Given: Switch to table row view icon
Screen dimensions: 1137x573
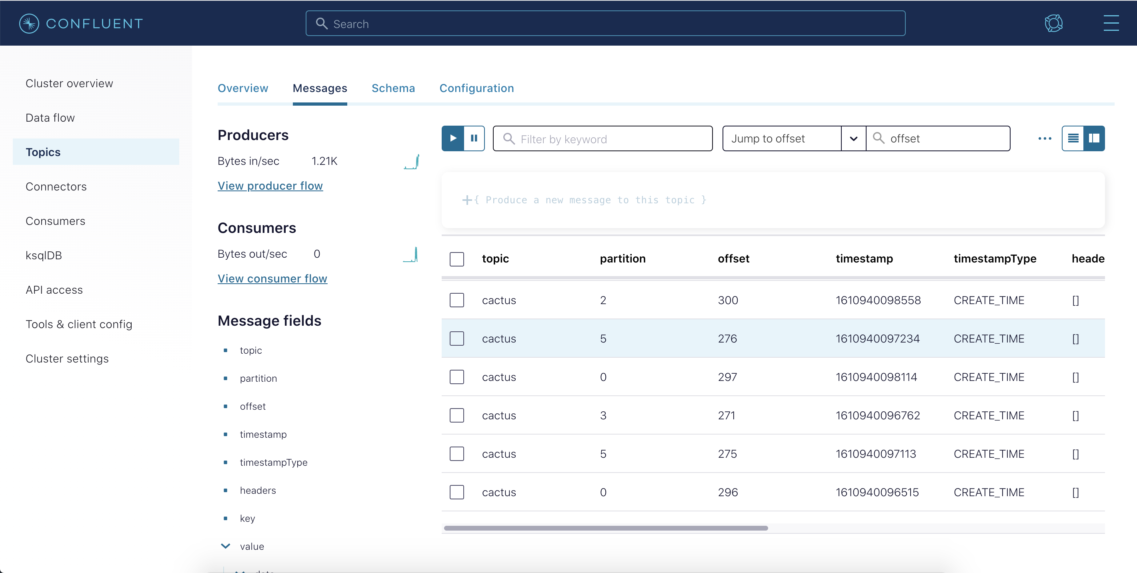Looking at the screenshot, I should tap(1073, 138).
